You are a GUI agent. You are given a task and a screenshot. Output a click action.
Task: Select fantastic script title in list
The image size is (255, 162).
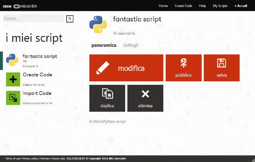click(x=40, y=56)
